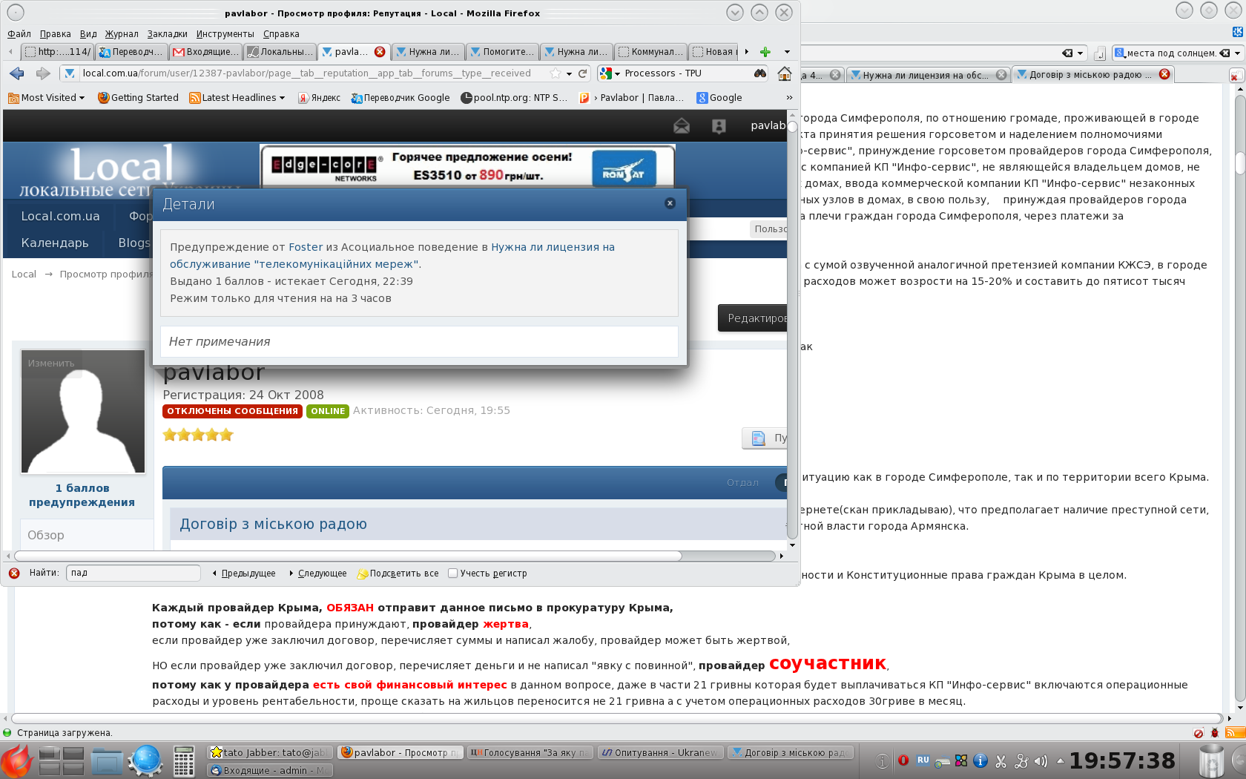The height and width of the screenshot is (779, 1246).
Task: Add a new tab with the green plus
Action: pyautogui.click(x=765, y=52)
